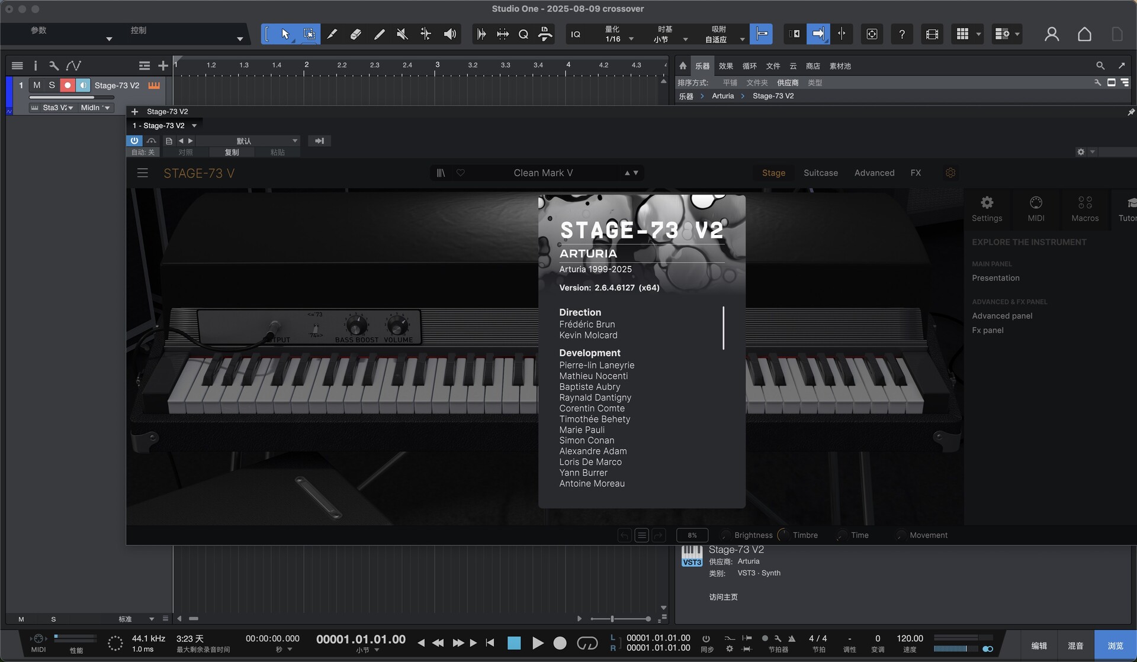
Task: Open the 吸附 自适应 snap dropdown
Action: [x=724, y=34]
